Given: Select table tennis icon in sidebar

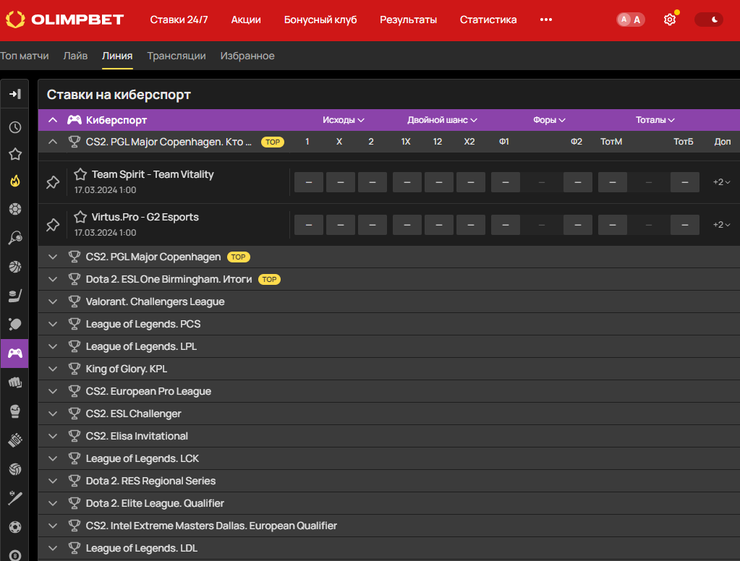Looking at the screenshot, I should [15, 324].
